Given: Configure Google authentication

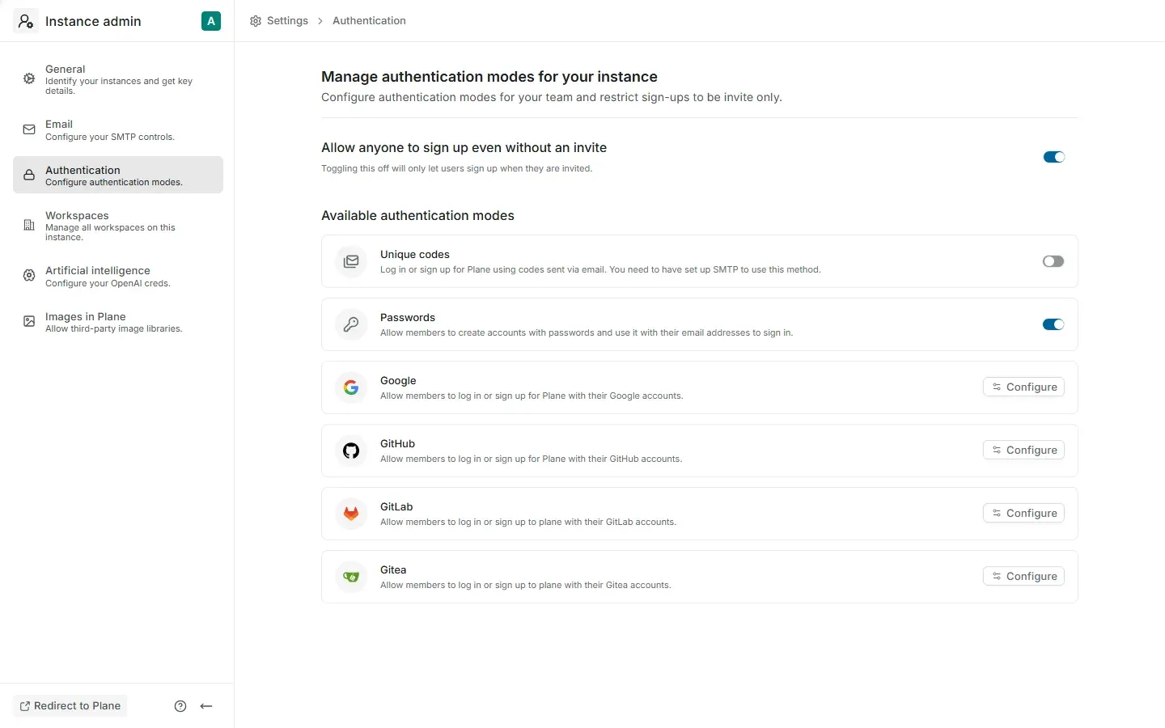Looking at the screenshot, I should tap(1023, 387).
